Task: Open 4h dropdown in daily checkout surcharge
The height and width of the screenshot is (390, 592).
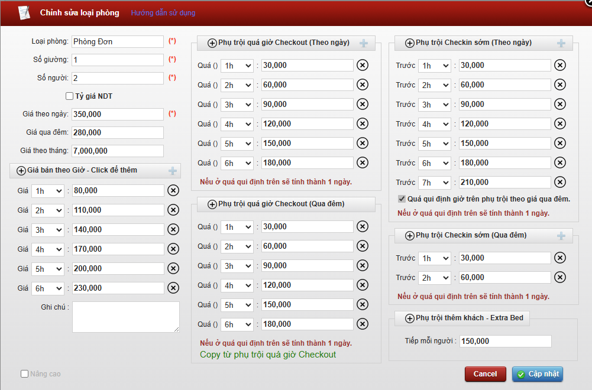Action: [x=237, y=124]
